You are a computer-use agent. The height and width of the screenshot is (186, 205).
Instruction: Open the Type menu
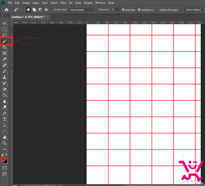44,3
